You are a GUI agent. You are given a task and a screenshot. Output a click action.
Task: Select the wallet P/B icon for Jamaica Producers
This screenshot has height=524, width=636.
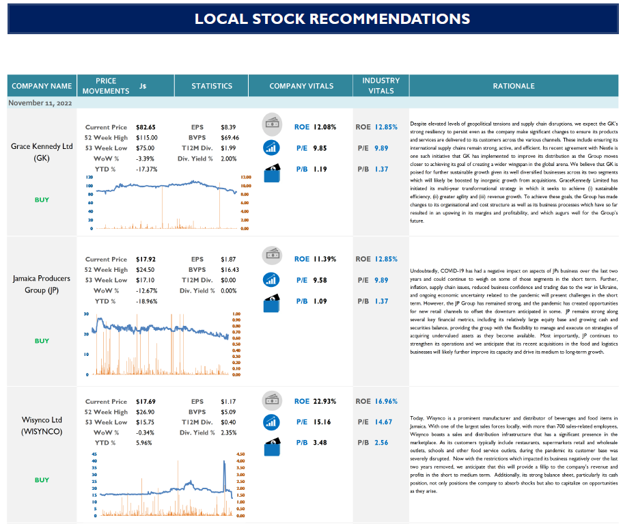272,303
